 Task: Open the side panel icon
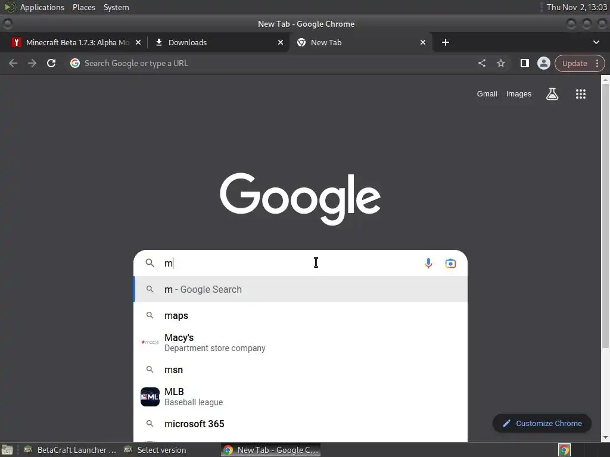[x=524, y=63]
